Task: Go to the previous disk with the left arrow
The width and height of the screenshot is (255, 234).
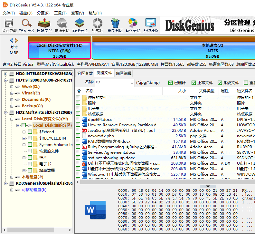Action: 11,40
